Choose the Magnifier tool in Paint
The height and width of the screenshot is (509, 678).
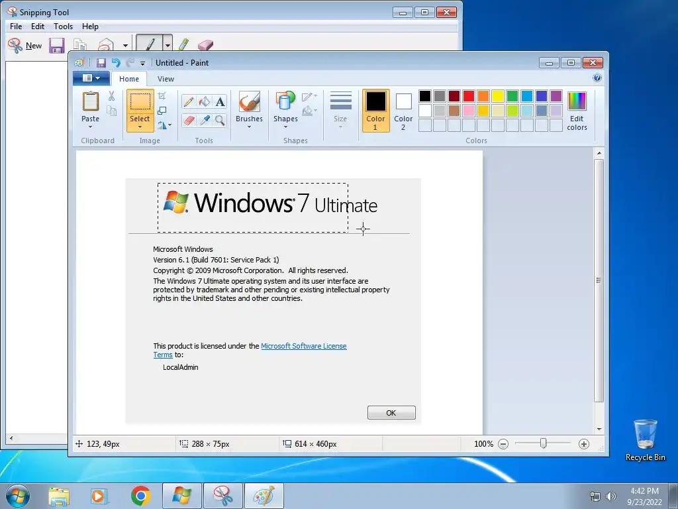click(x=220, y=120)
